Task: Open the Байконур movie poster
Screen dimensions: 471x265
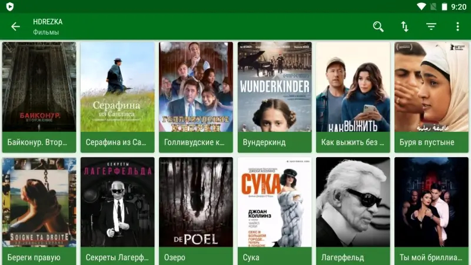Action: 39,87
